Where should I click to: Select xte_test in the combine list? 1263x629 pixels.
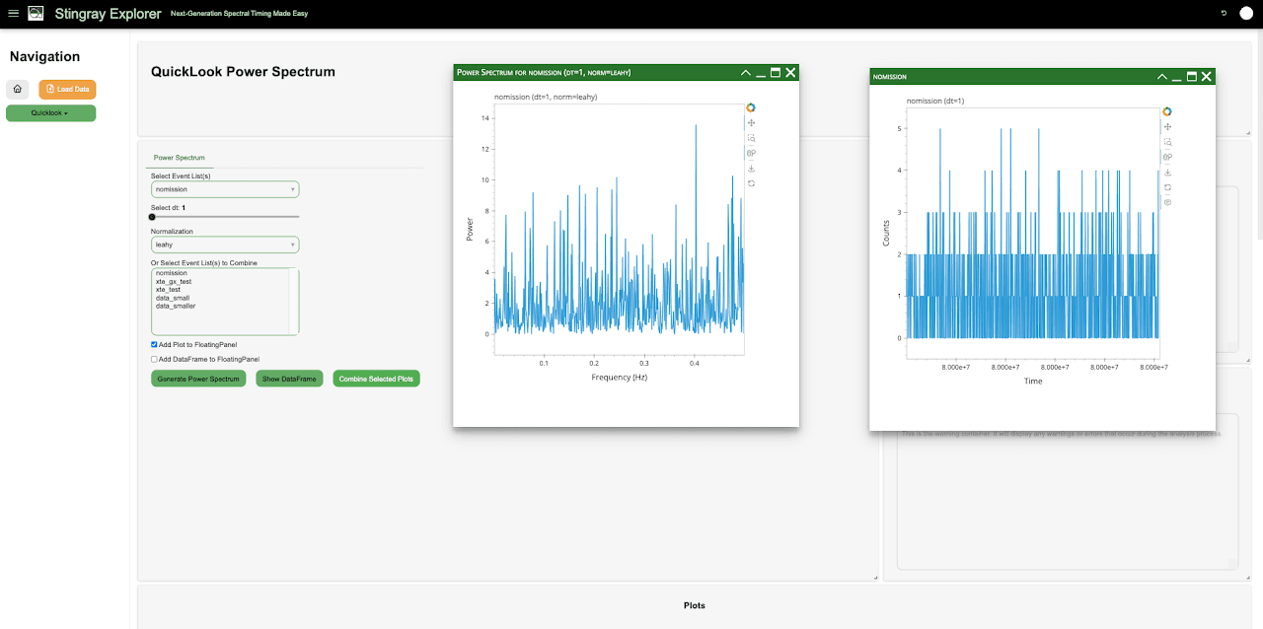(168, 290)
